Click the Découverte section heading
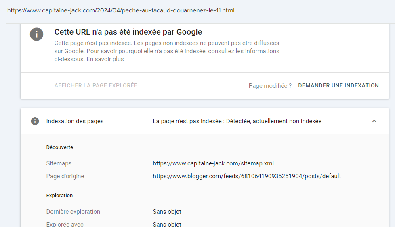This screenshot has height=227, width=395. tap(59, 147)
